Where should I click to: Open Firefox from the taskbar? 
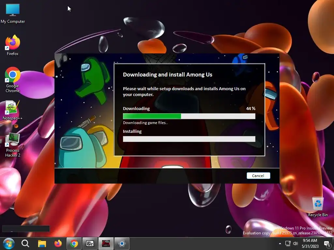pyautogui.click(x=58, y=243)
